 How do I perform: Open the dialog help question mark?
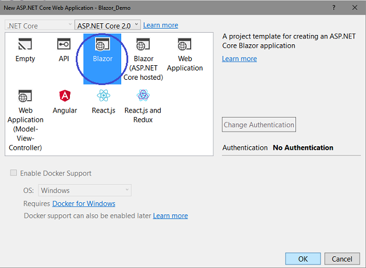(x=334, y=8)
